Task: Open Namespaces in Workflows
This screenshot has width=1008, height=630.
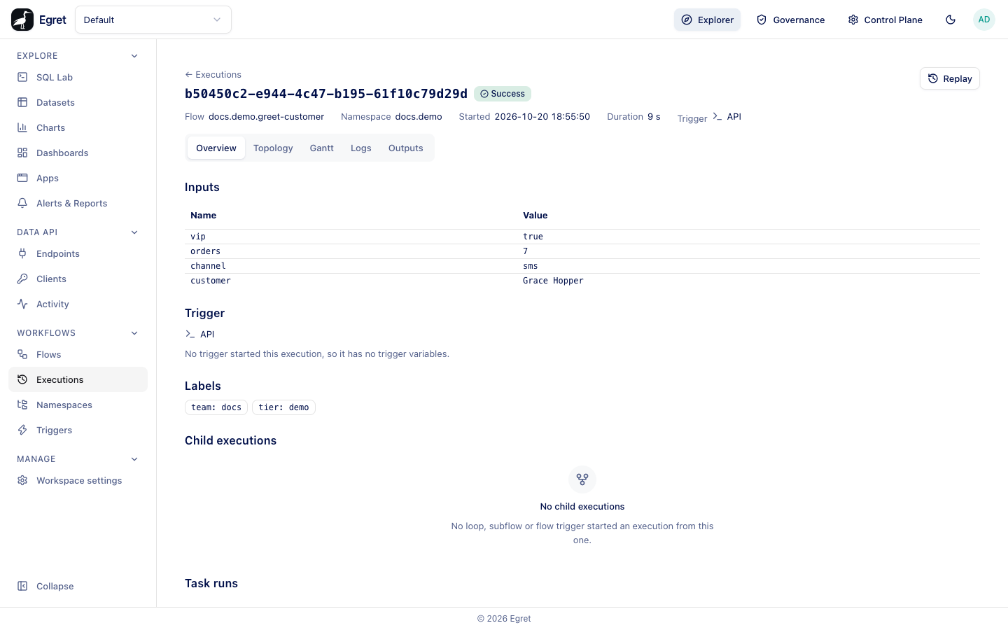Action: coord(78,405)
